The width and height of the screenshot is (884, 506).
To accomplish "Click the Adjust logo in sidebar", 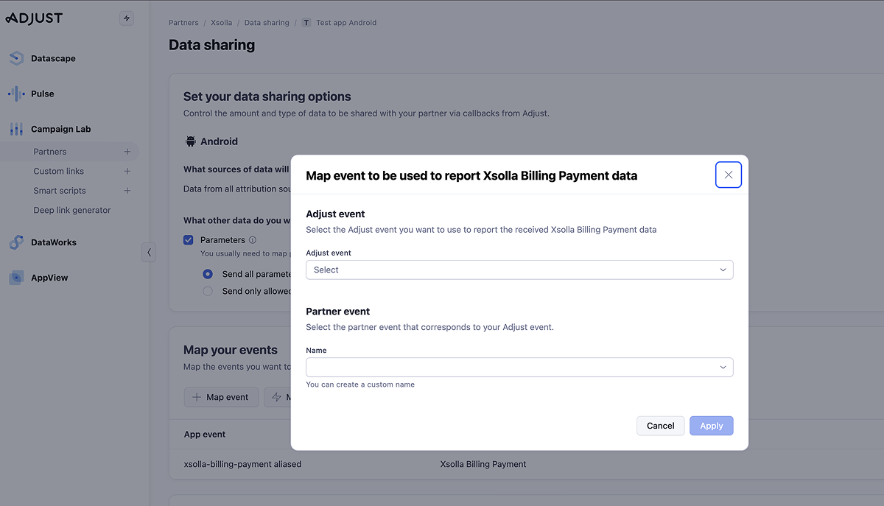I will point(34,18).
